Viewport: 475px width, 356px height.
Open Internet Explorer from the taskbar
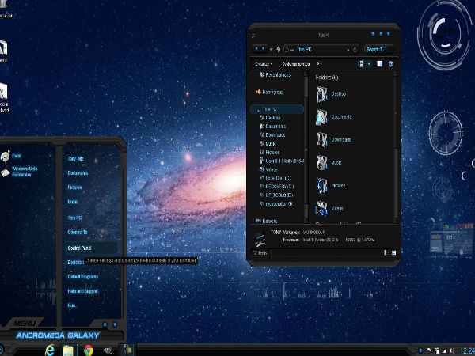[50, 350]
